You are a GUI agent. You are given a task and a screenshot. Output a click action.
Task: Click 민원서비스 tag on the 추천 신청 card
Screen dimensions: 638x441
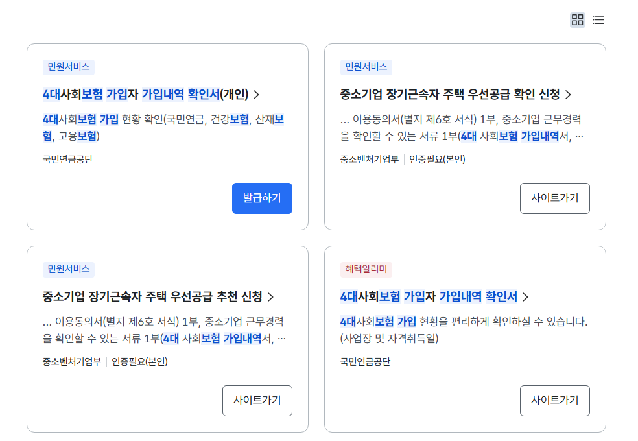[69, 269]
